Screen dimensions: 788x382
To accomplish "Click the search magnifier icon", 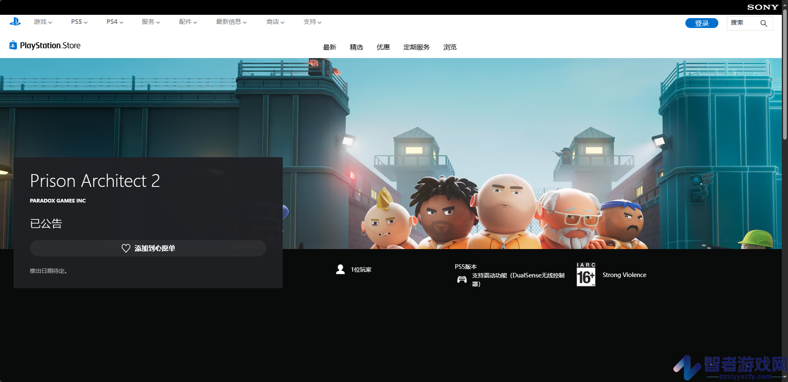I will (764, 23).
